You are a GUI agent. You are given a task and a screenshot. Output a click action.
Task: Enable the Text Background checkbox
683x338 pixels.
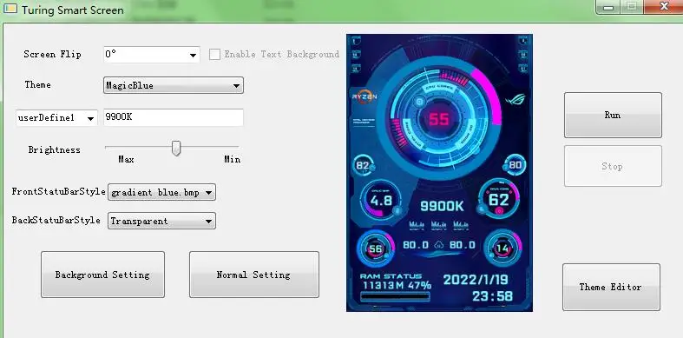(214, 55)
